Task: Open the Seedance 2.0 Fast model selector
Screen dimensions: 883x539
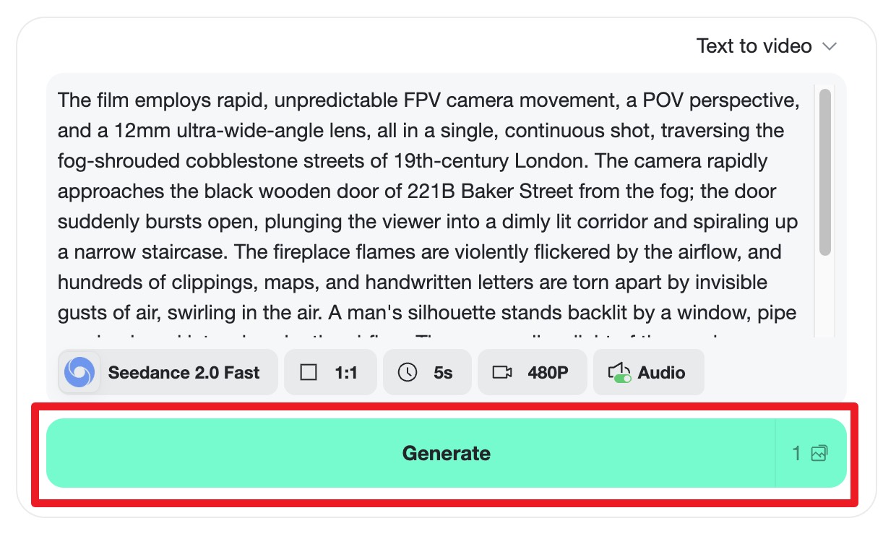Action: point(168,373)
